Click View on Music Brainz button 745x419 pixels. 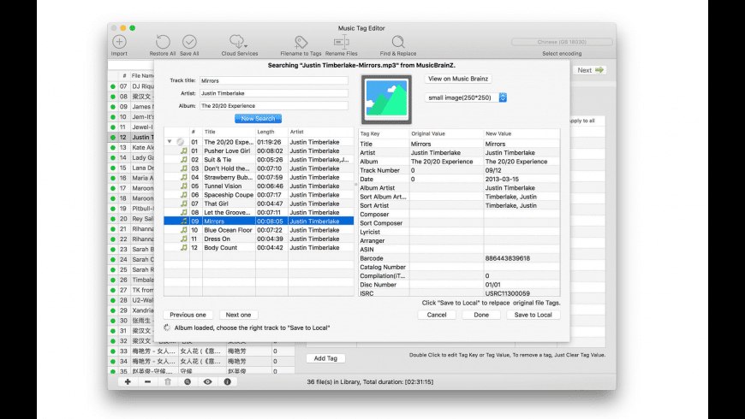tap(458, 79)
